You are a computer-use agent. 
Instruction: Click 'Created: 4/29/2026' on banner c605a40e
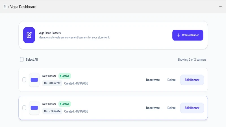click(76, 111)
